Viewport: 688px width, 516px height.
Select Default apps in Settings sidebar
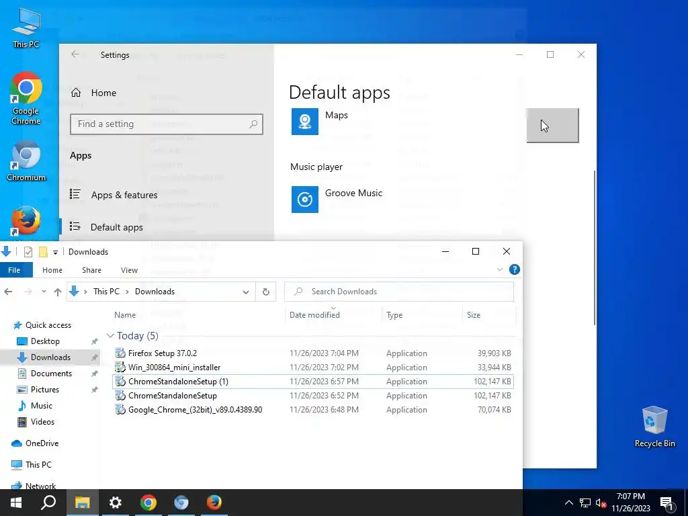[x=106, y=227]
